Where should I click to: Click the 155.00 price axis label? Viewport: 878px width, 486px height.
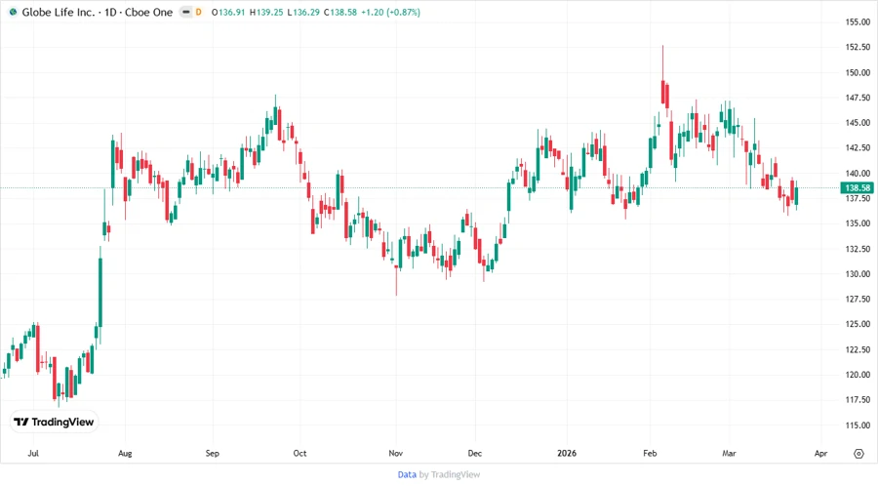(x=858, y=21)
